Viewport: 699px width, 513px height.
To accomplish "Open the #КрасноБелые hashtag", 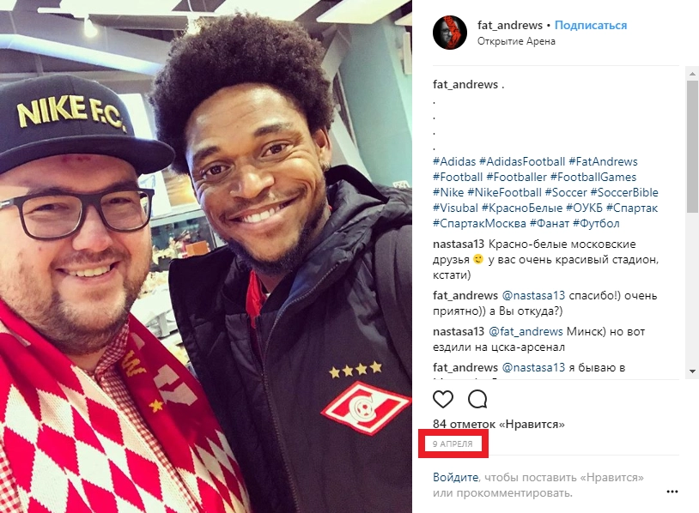I will [522, 208].
